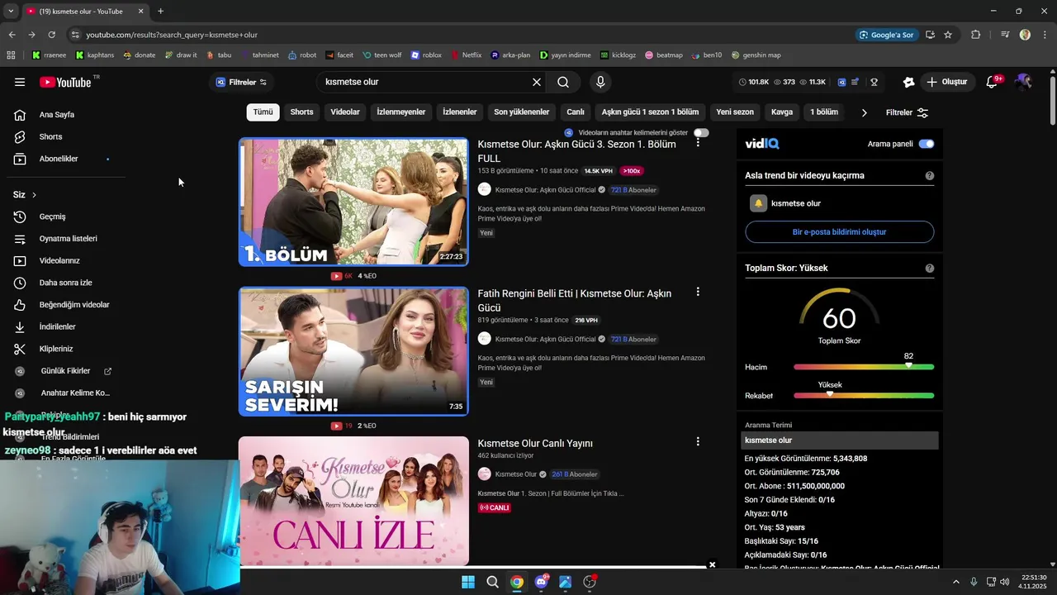Open the YouTube hamburger guide menu

tap(20, 82)
